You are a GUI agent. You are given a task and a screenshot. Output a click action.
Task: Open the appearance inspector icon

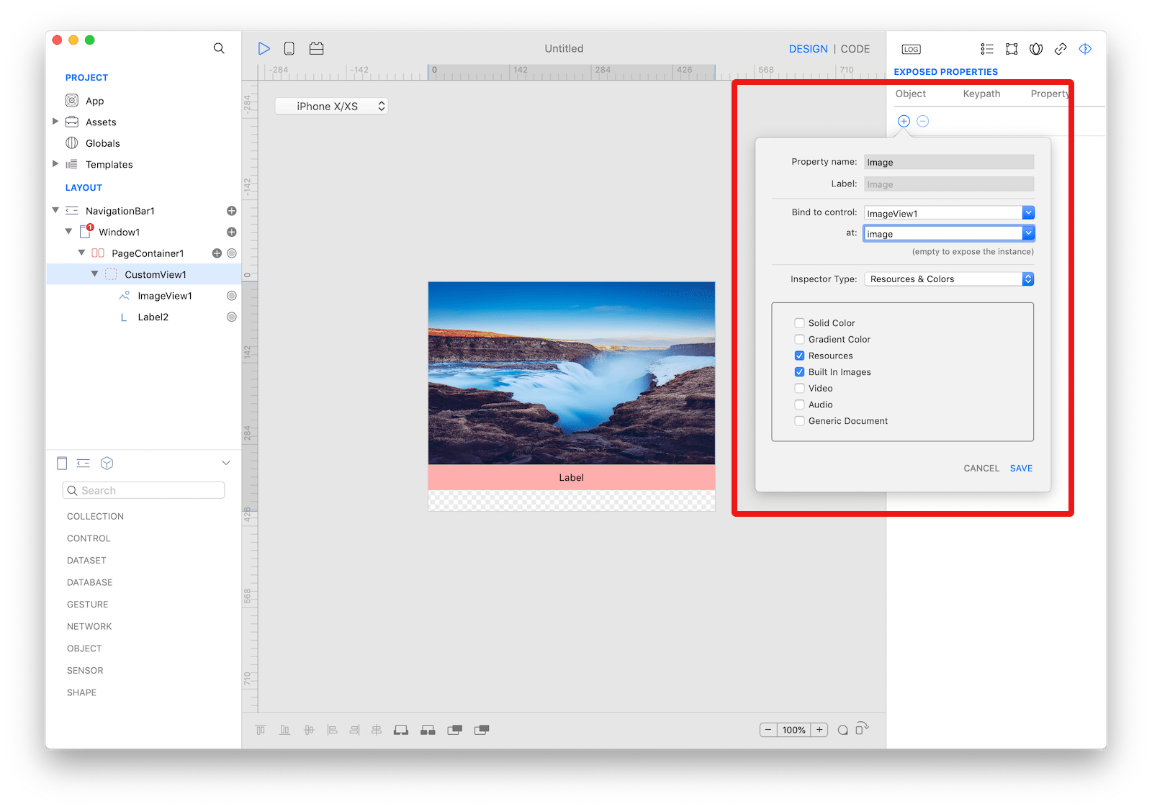(1036, 49)
